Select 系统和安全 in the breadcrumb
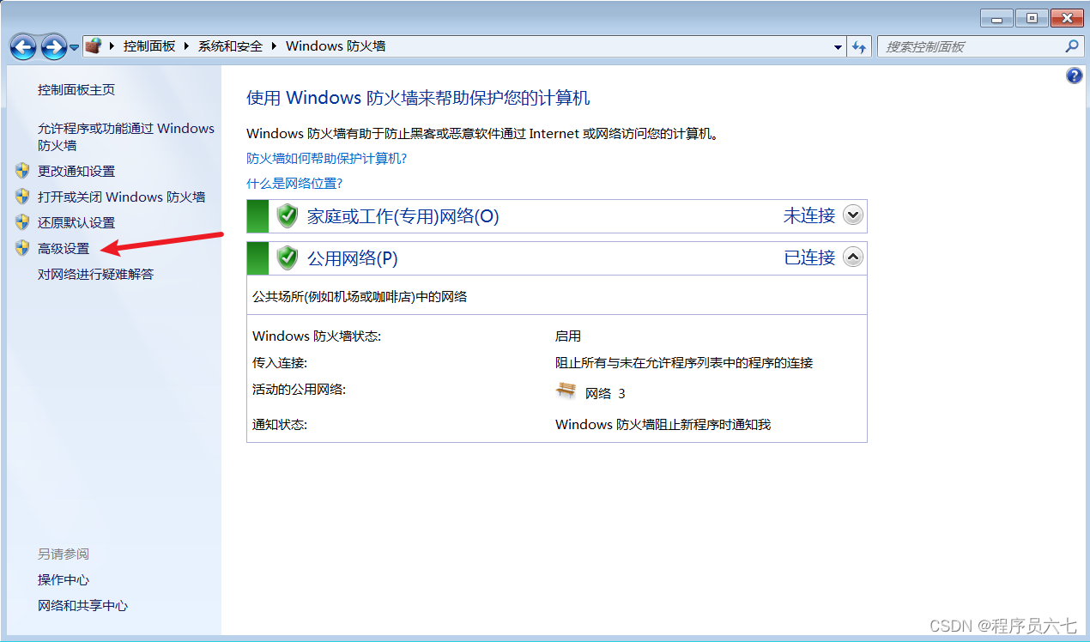The width and height of the screenshot is (1090, 642). [230, 46]
